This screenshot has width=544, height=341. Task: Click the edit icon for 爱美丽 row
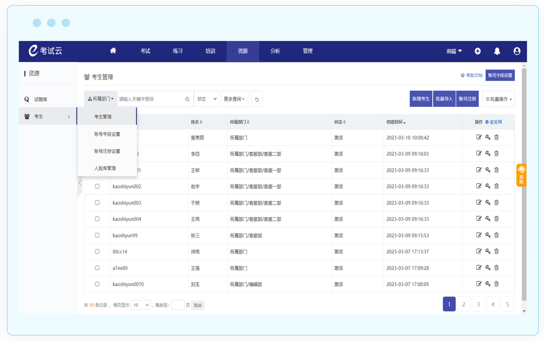(479, 137)
